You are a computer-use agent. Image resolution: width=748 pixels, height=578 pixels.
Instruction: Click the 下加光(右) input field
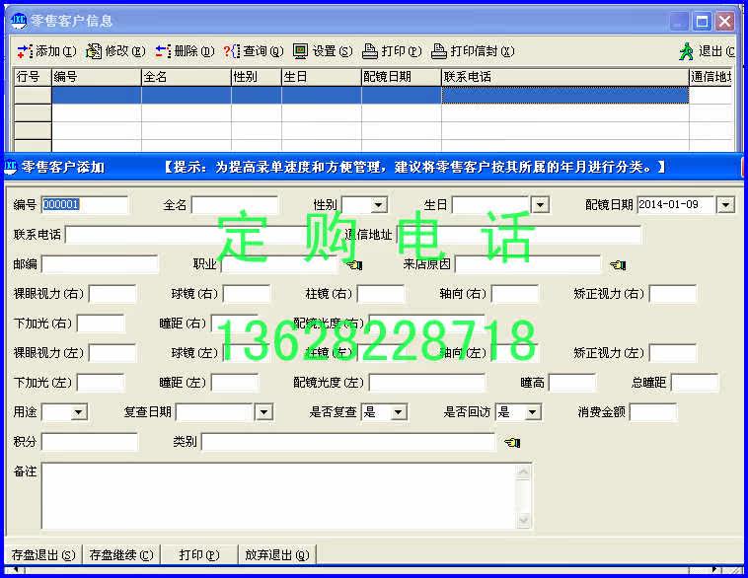point(101,324)
